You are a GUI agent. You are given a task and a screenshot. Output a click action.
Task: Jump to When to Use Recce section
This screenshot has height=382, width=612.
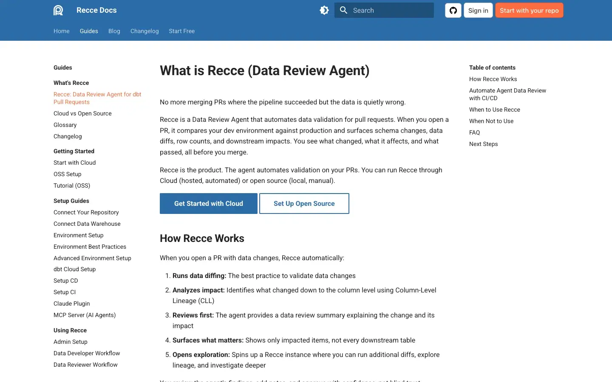(x=495, y=110)
